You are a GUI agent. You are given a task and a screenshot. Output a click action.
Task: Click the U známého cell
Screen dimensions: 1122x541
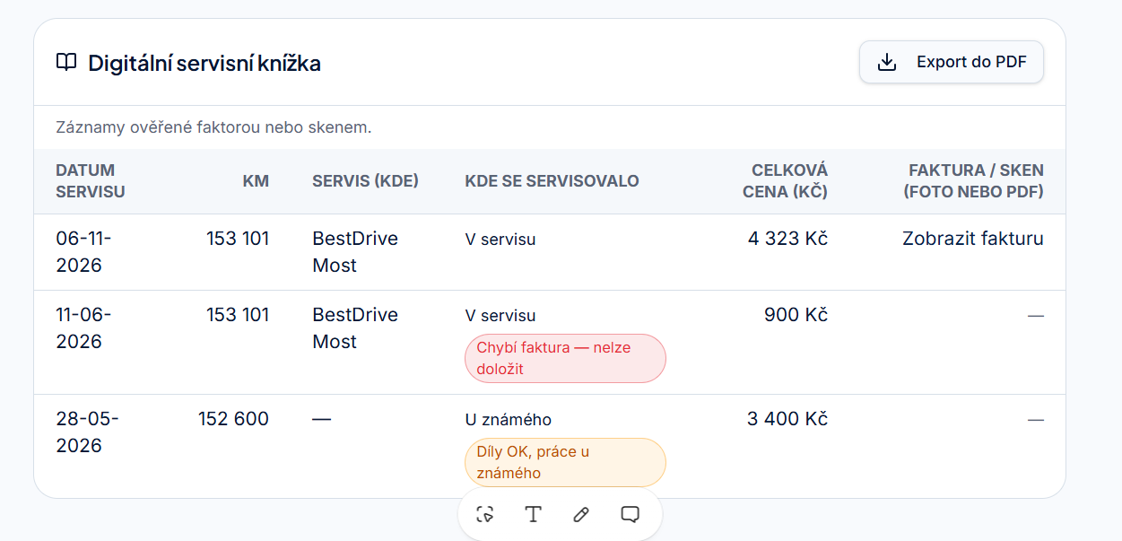click(508, 420)
